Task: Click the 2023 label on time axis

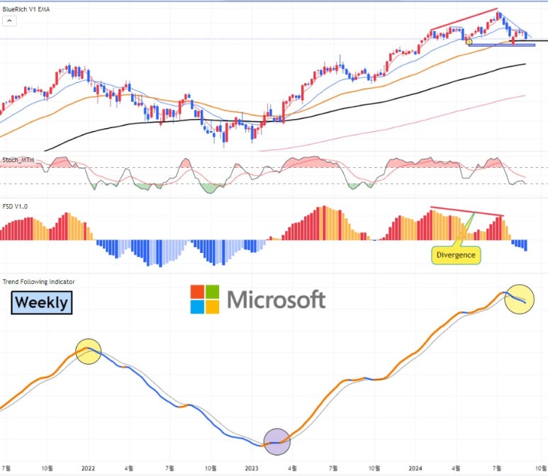Action: pos(252,468)
